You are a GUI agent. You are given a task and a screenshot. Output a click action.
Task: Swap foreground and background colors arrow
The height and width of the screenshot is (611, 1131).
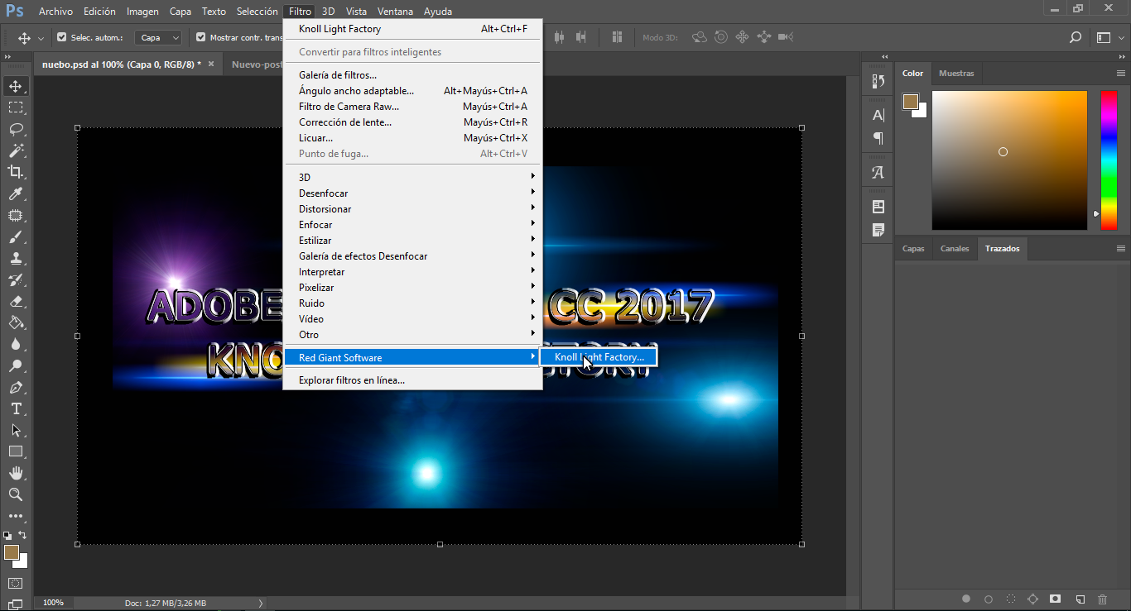(23, 535)
